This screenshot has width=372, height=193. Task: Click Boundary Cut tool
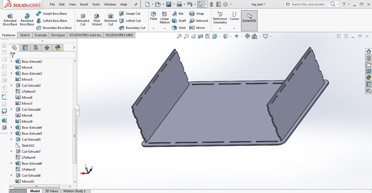tap(132, 28)
